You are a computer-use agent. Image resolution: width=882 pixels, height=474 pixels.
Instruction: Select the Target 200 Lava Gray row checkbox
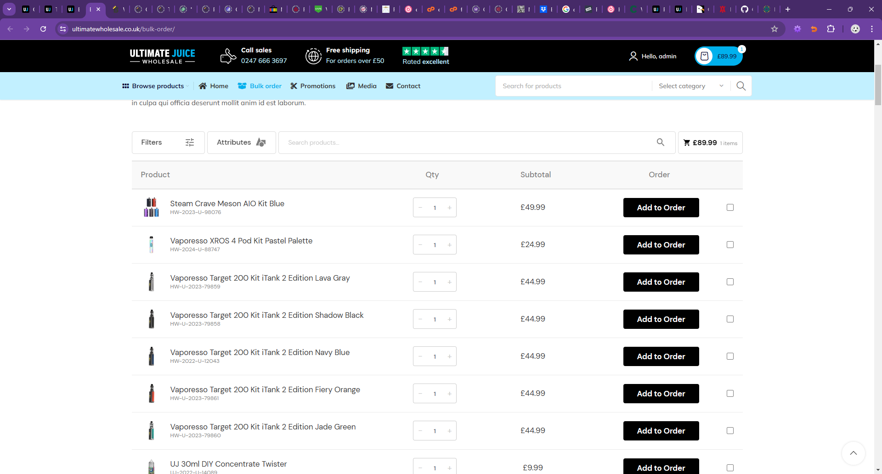730,282
